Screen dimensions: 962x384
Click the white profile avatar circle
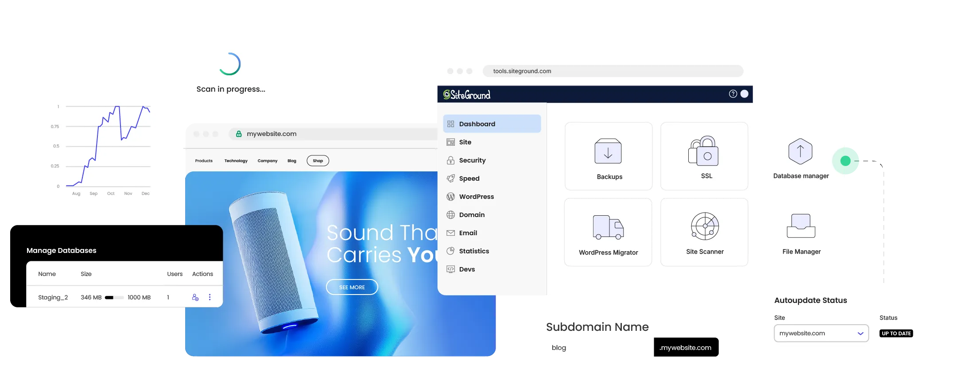coord(745,94)
